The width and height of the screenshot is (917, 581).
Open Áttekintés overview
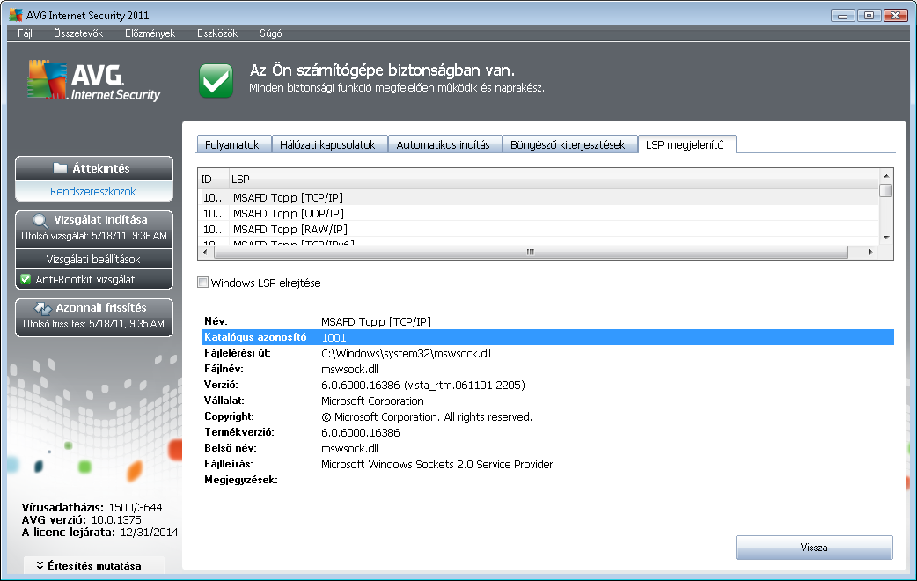(x=94, y=168)
